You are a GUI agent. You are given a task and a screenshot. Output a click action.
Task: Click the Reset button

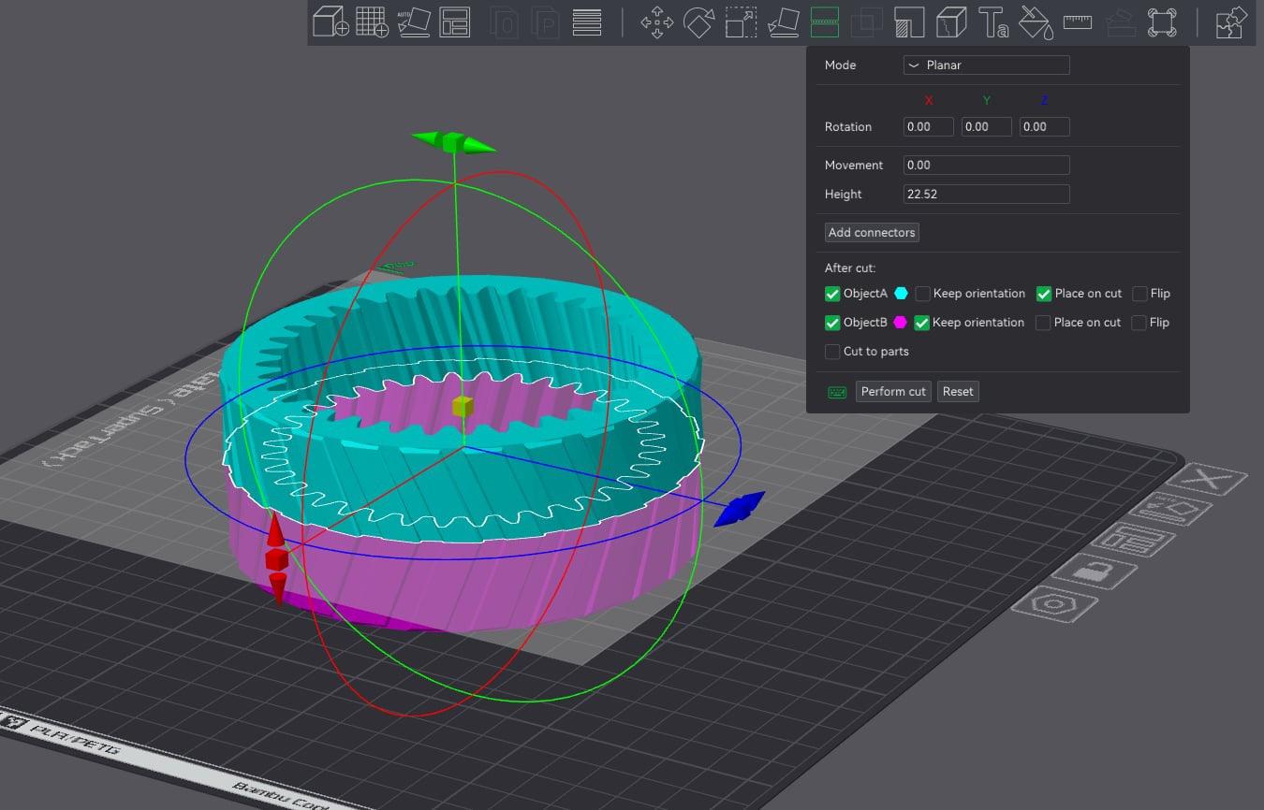(958, 392)
